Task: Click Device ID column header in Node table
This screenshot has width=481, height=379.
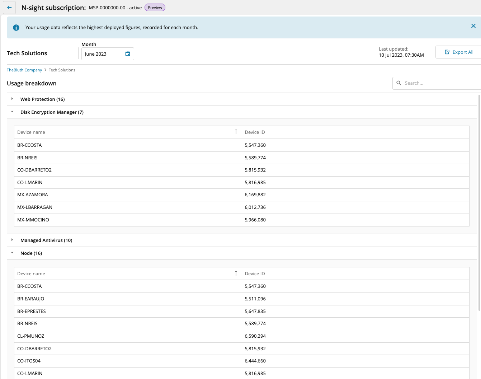Action: click(x=255, y=273)
